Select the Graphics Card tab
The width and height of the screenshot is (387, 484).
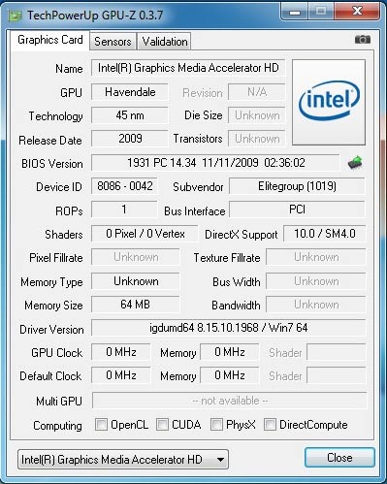point(50,40)
